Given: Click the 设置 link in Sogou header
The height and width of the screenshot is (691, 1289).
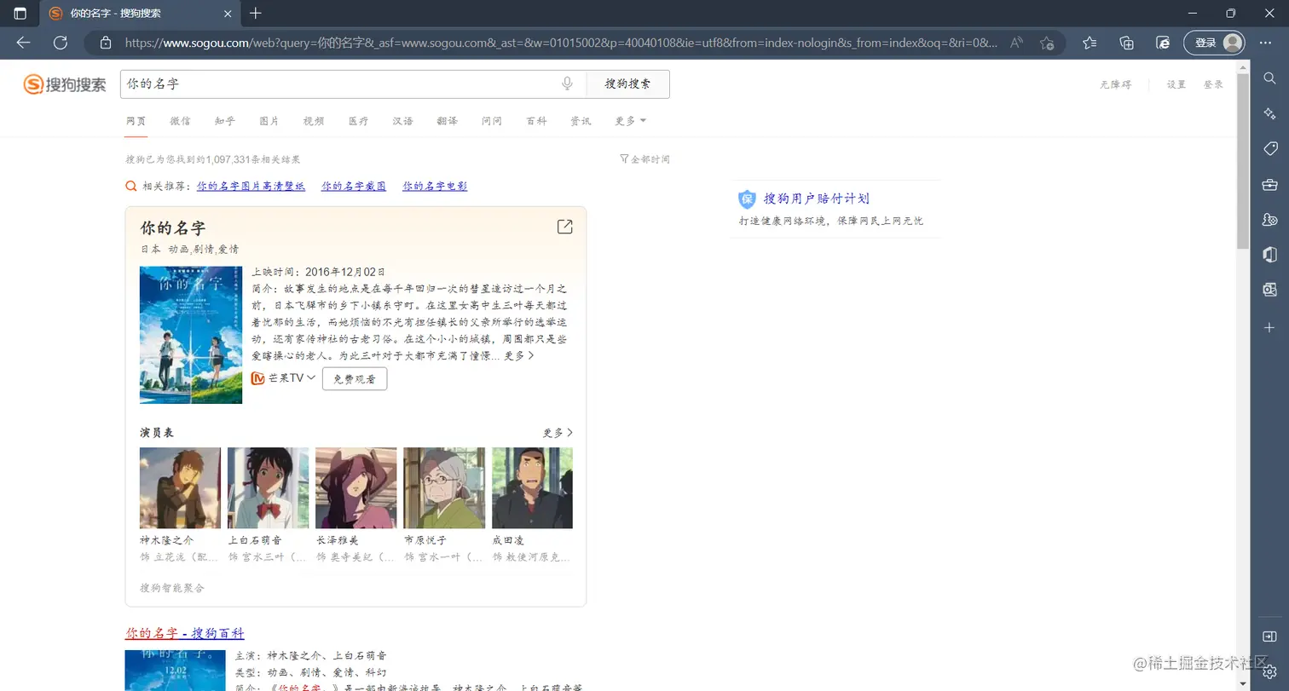Looking at the screenshot, I should pos(1176,84).
